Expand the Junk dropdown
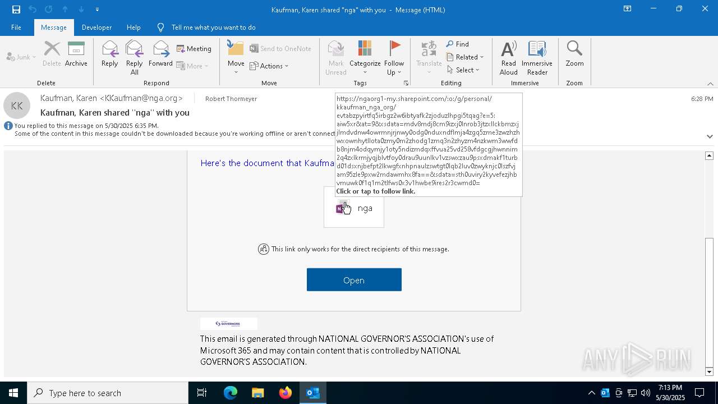 pos(21,57)
